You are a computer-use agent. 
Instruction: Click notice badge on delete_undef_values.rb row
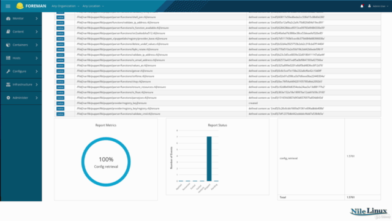click(60, 44)
